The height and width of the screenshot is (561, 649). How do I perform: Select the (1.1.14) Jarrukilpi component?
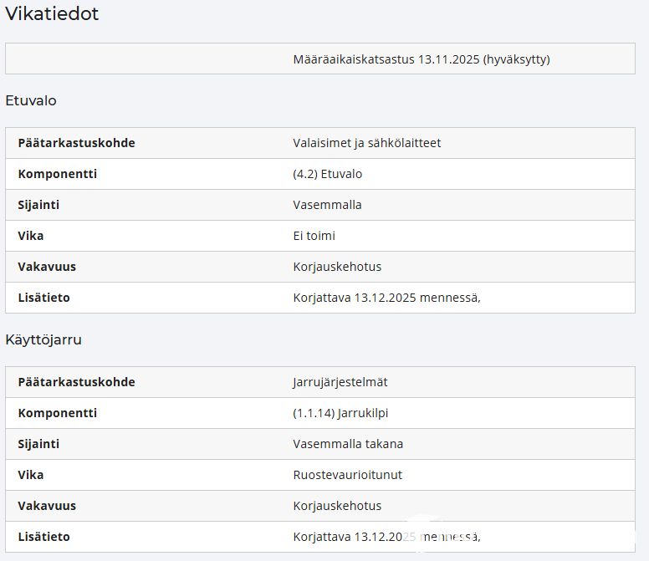tap(340, 413)
